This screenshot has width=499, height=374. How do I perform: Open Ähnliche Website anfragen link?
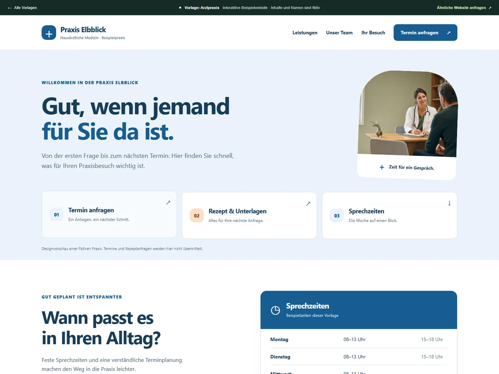[464, 7]
